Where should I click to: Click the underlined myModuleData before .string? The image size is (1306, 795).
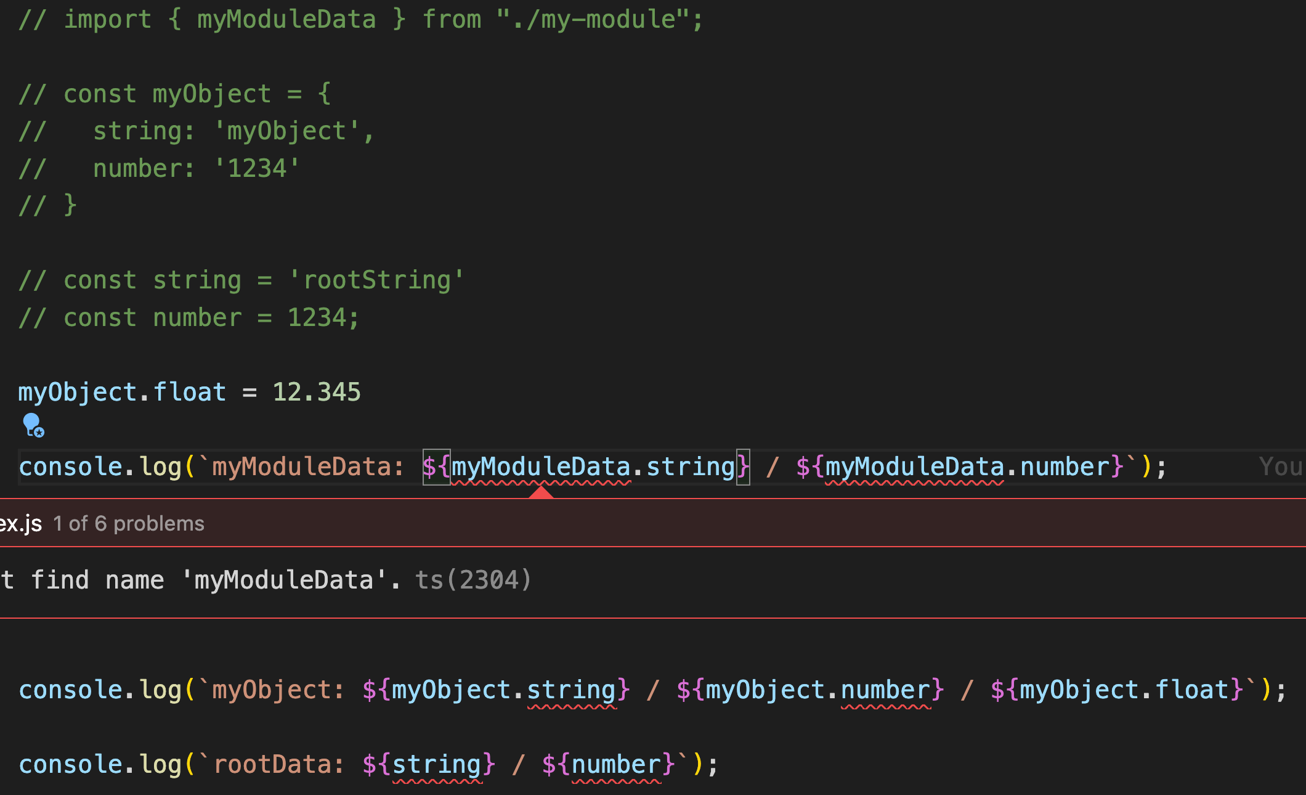[541, 467]
